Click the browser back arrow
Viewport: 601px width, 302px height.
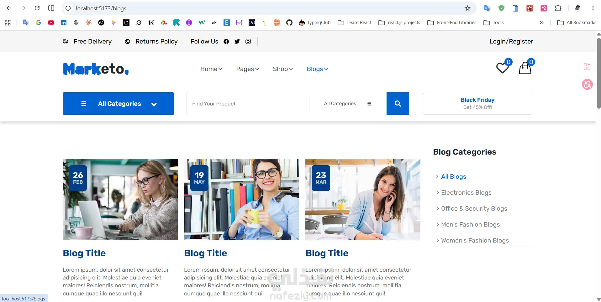pos(9,8)
